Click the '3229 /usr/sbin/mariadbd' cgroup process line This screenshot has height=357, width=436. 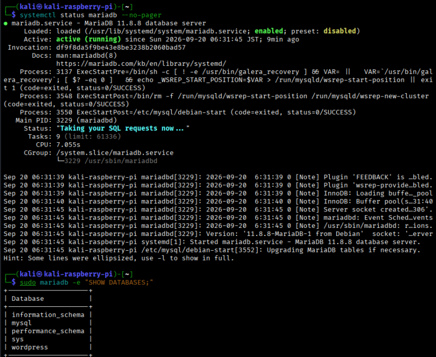(111, 161)
